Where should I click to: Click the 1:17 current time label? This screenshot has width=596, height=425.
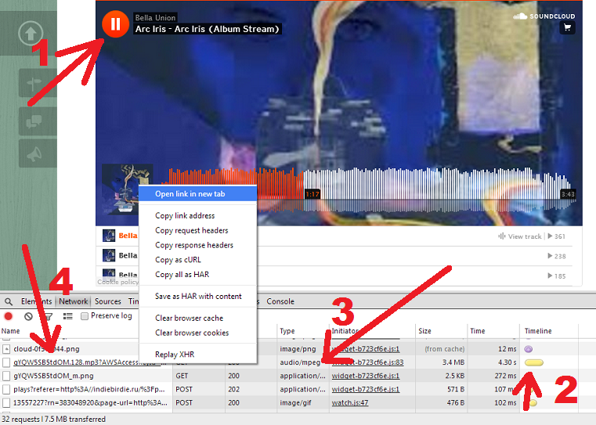tap(312, 194)
